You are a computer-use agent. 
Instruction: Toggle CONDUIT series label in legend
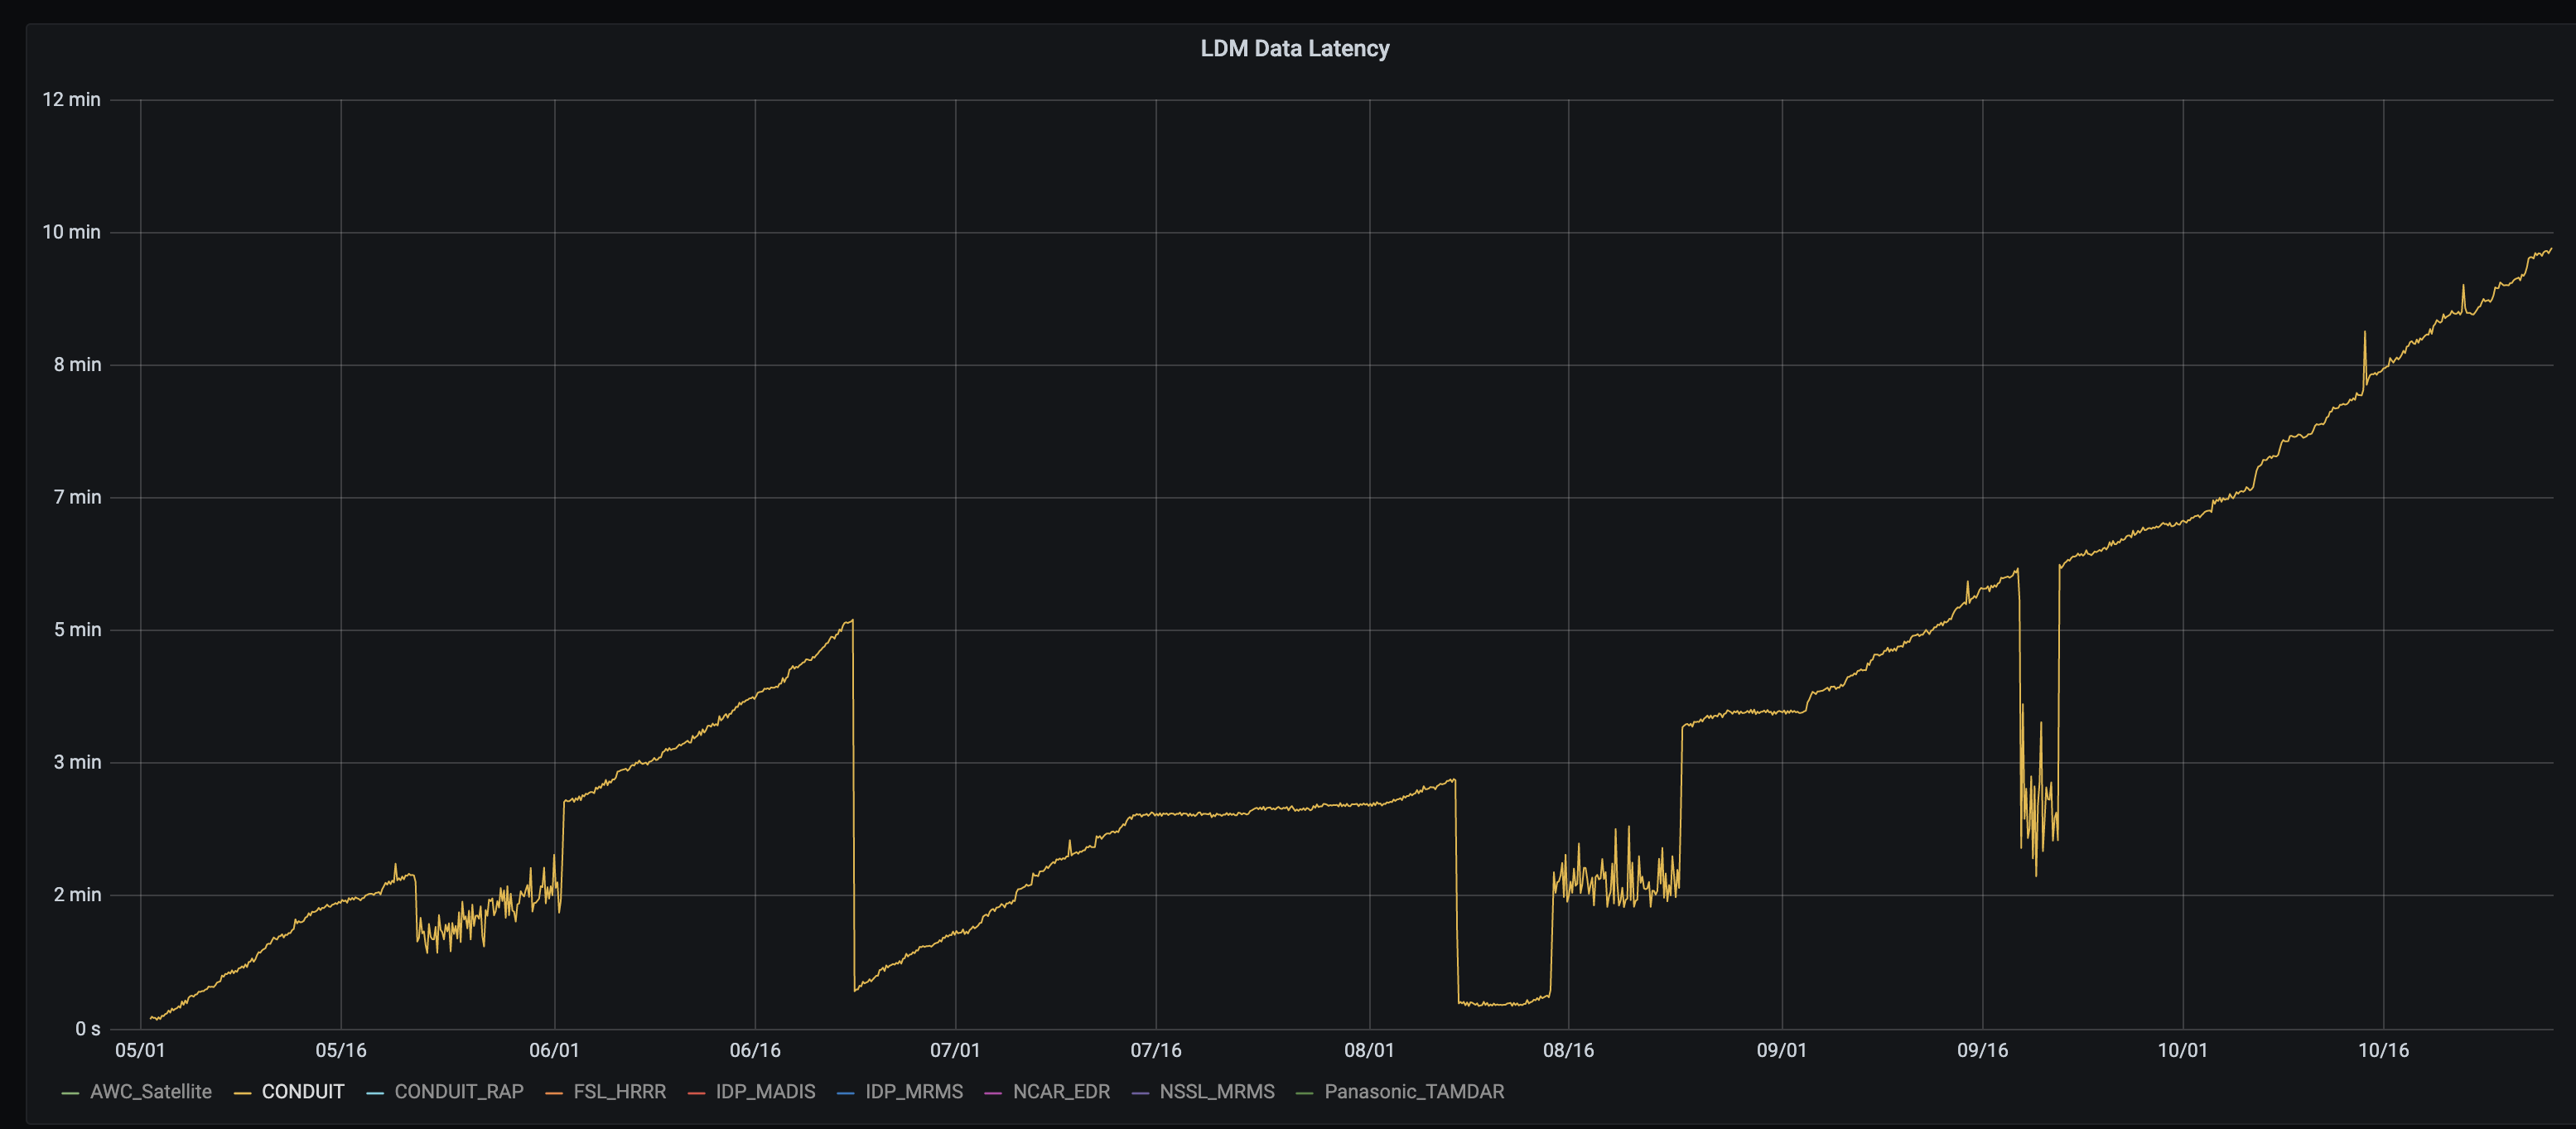(302, 1092)
